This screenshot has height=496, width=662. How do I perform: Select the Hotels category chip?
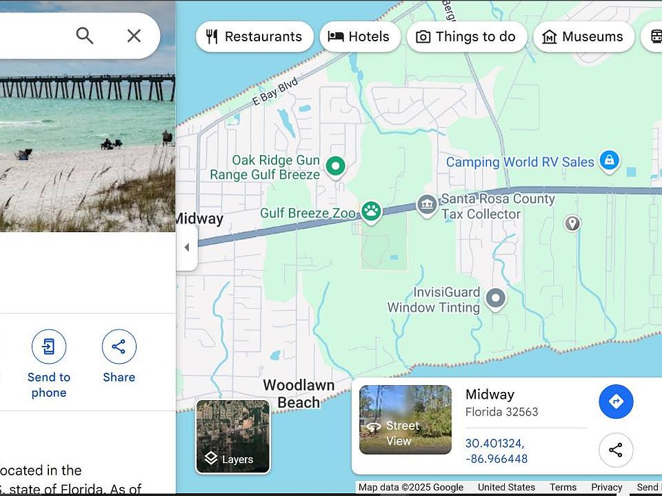tap(360, 37)
